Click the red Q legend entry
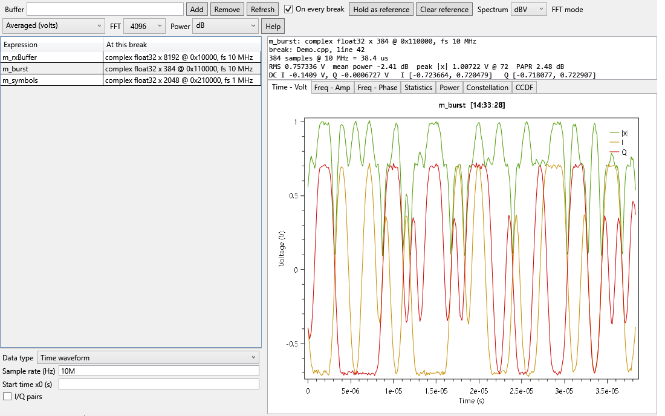This screenshot has width=665, height=416. click(x=618, y=152)
